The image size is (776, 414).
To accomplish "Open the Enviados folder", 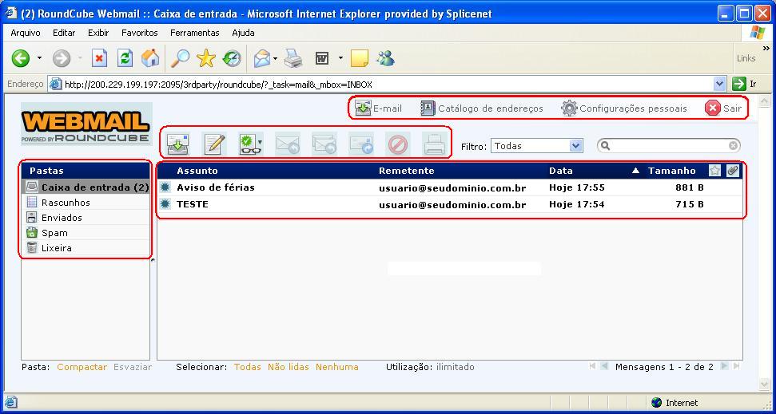I will point(86,218).
